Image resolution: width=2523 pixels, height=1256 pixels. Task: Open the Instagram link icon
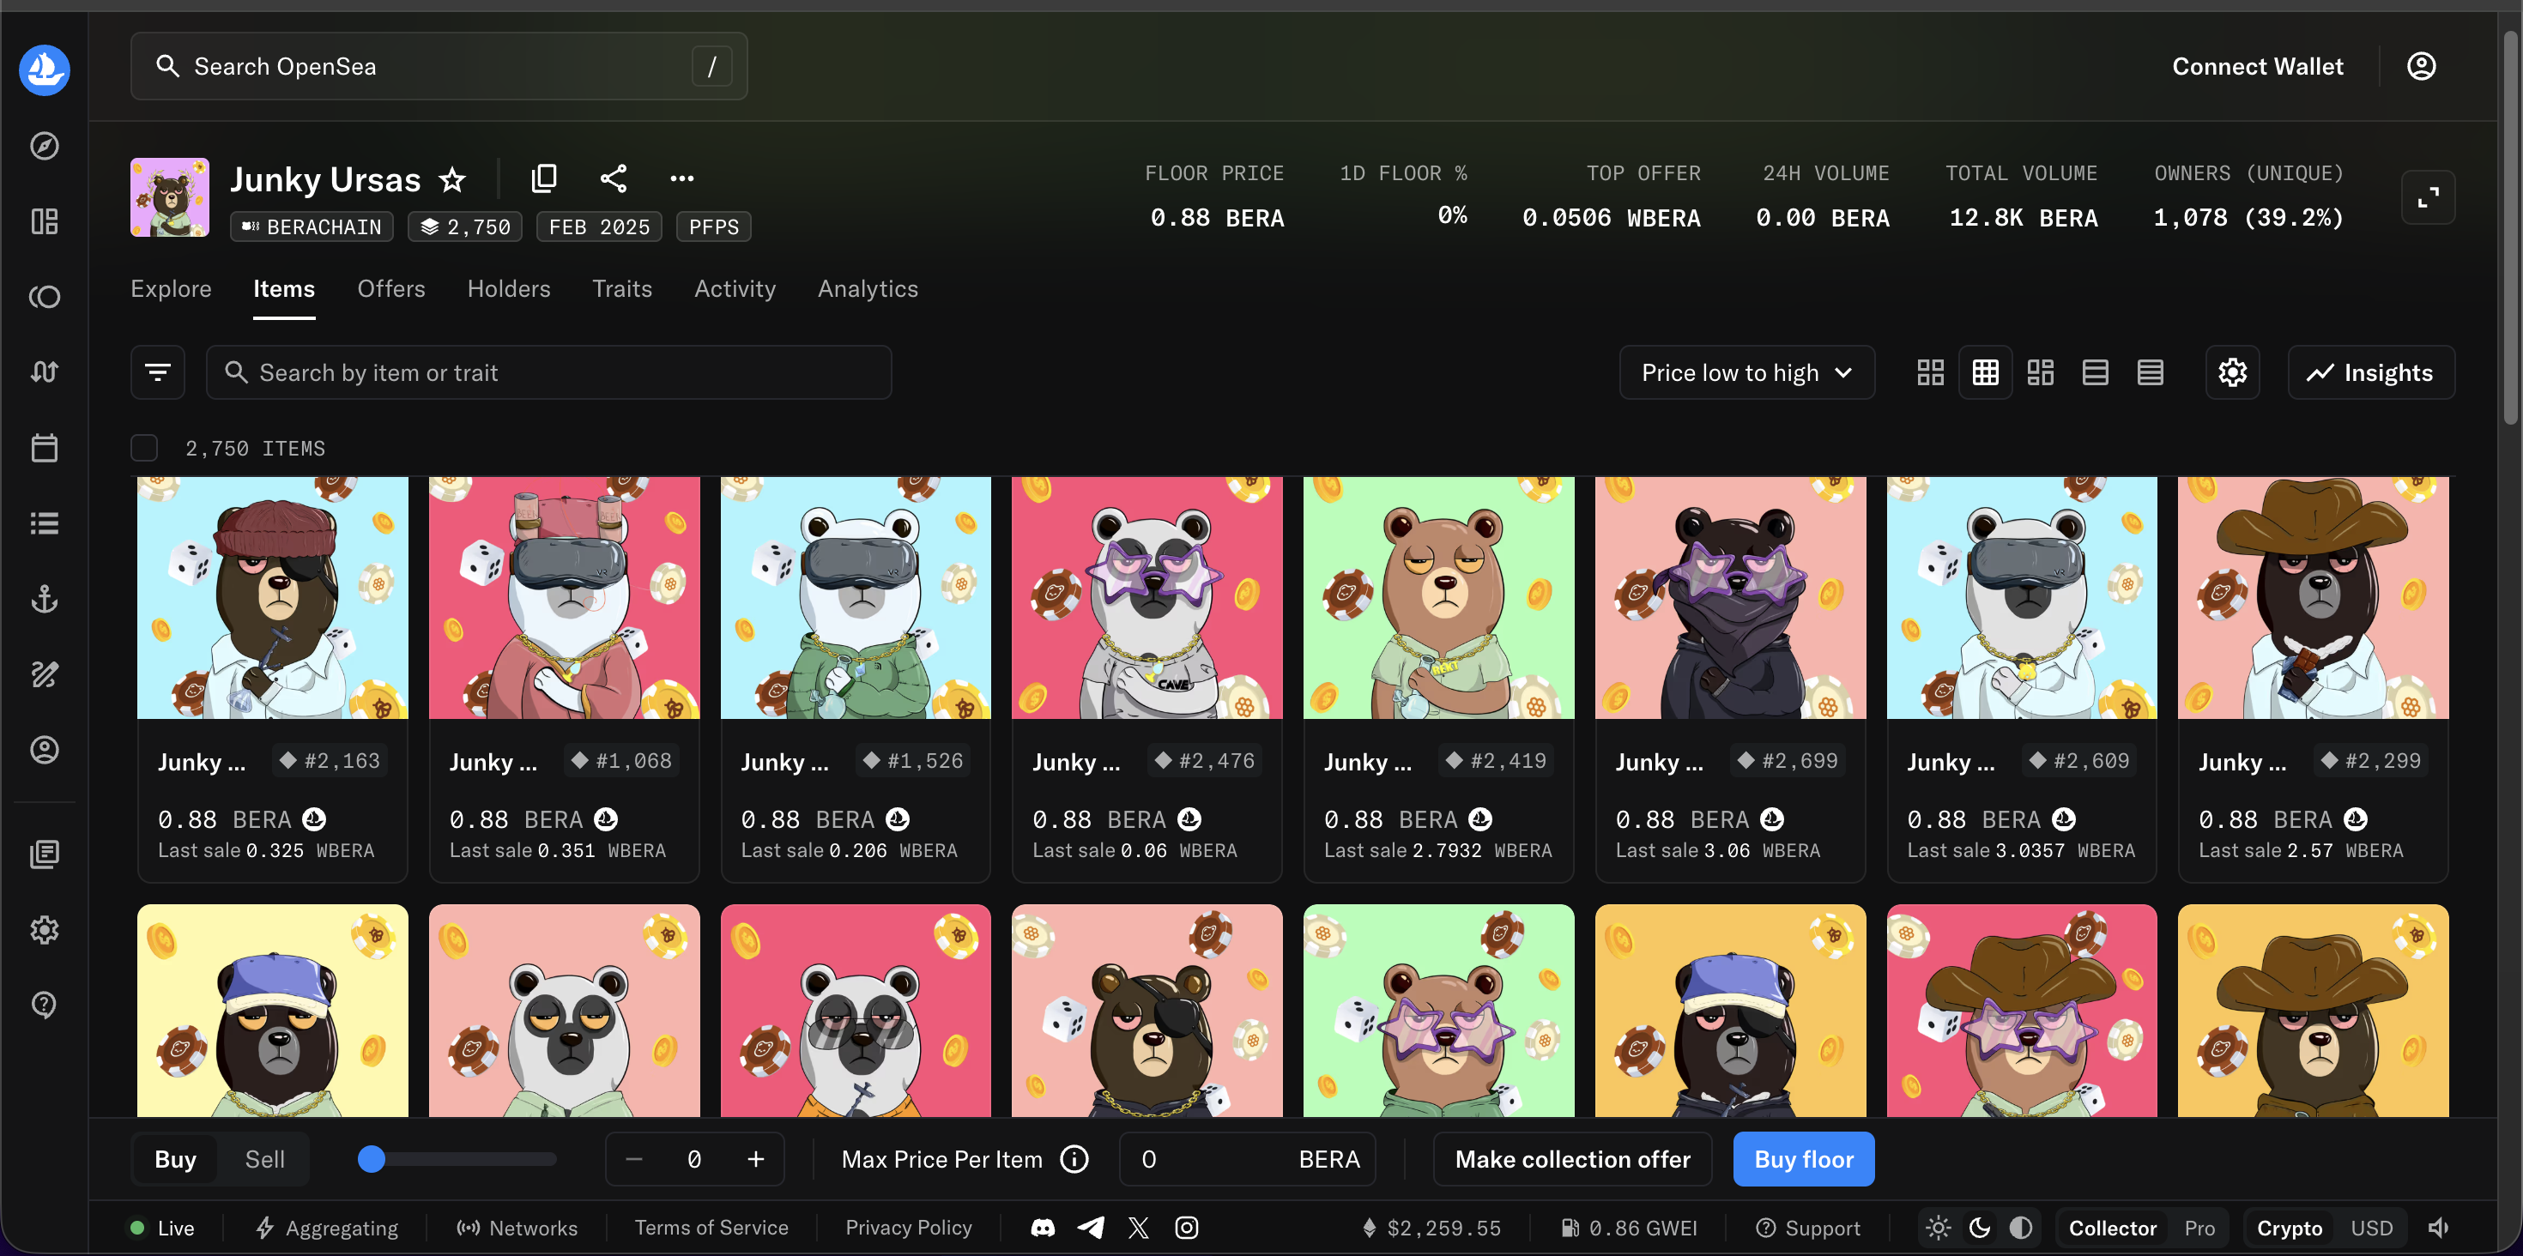point(1186,1228)
